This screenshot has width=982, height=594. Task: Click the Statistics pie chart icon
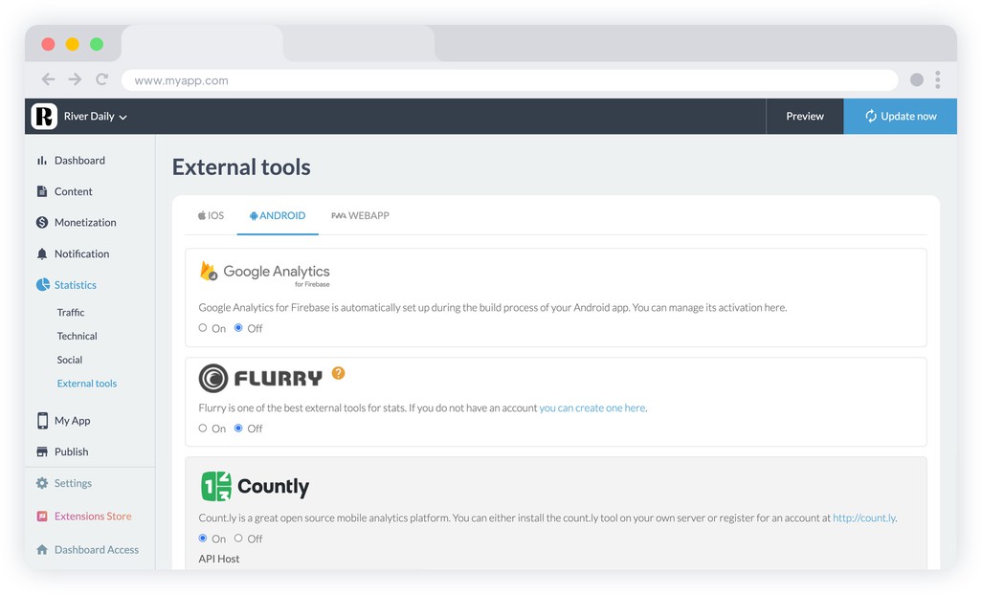(x=42, y=285)
